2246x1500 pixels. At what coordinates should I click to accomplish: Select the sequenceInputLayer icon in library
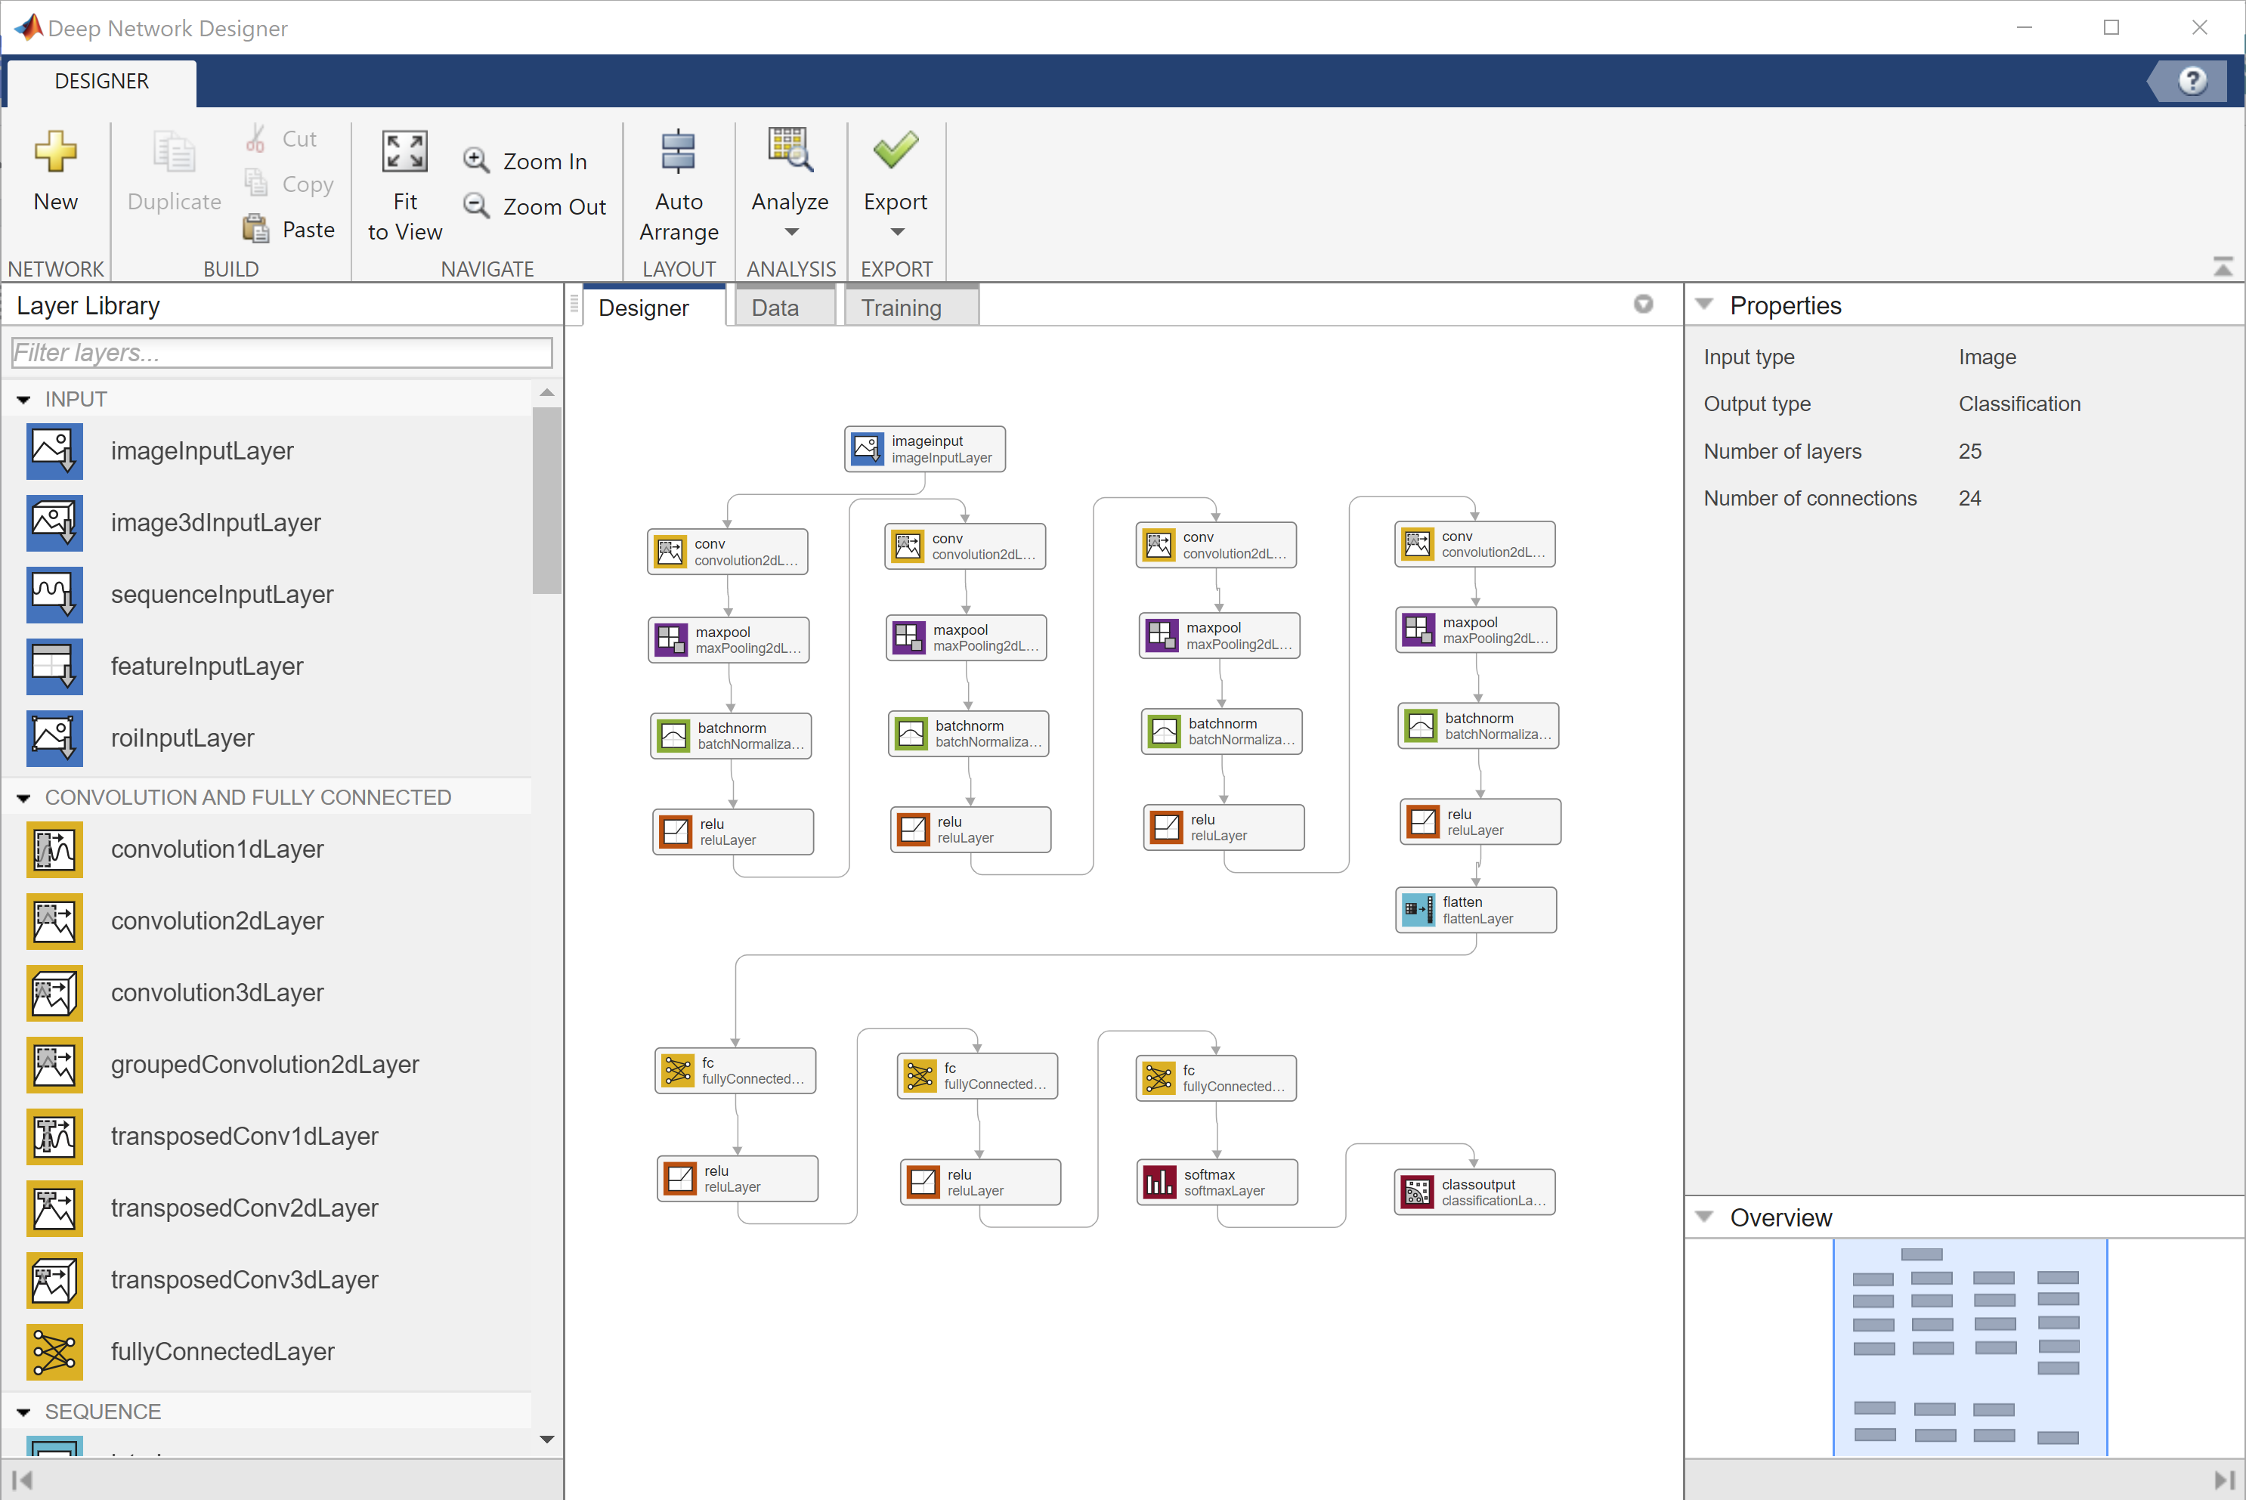54,594
